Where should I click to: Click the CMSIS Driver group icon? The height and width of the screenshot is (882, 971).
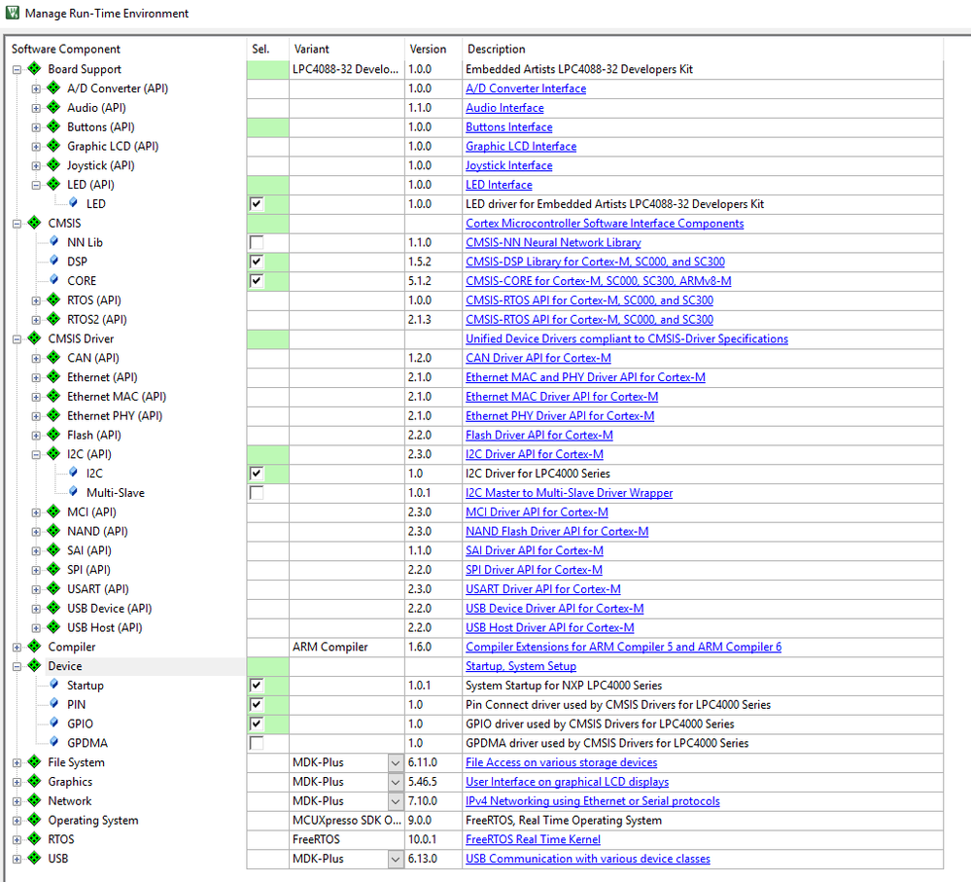(x=35, y=338)
